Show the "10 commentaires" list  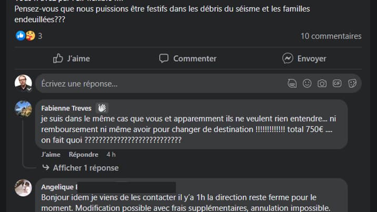pyautogui.click(x=331, y=36)
